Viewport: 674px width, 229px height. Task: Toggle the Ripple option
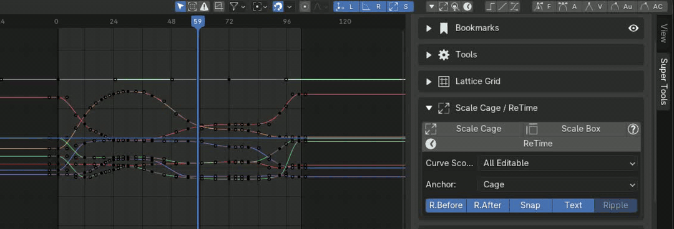tap(615, 205)
